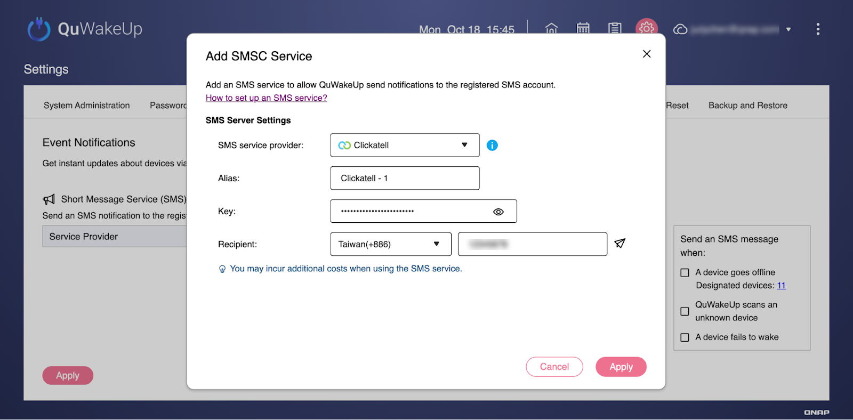The height and width of the screenshot is (420, 853).
Task: Open the calendar schedule icon
Action: (x=583, y=29)
